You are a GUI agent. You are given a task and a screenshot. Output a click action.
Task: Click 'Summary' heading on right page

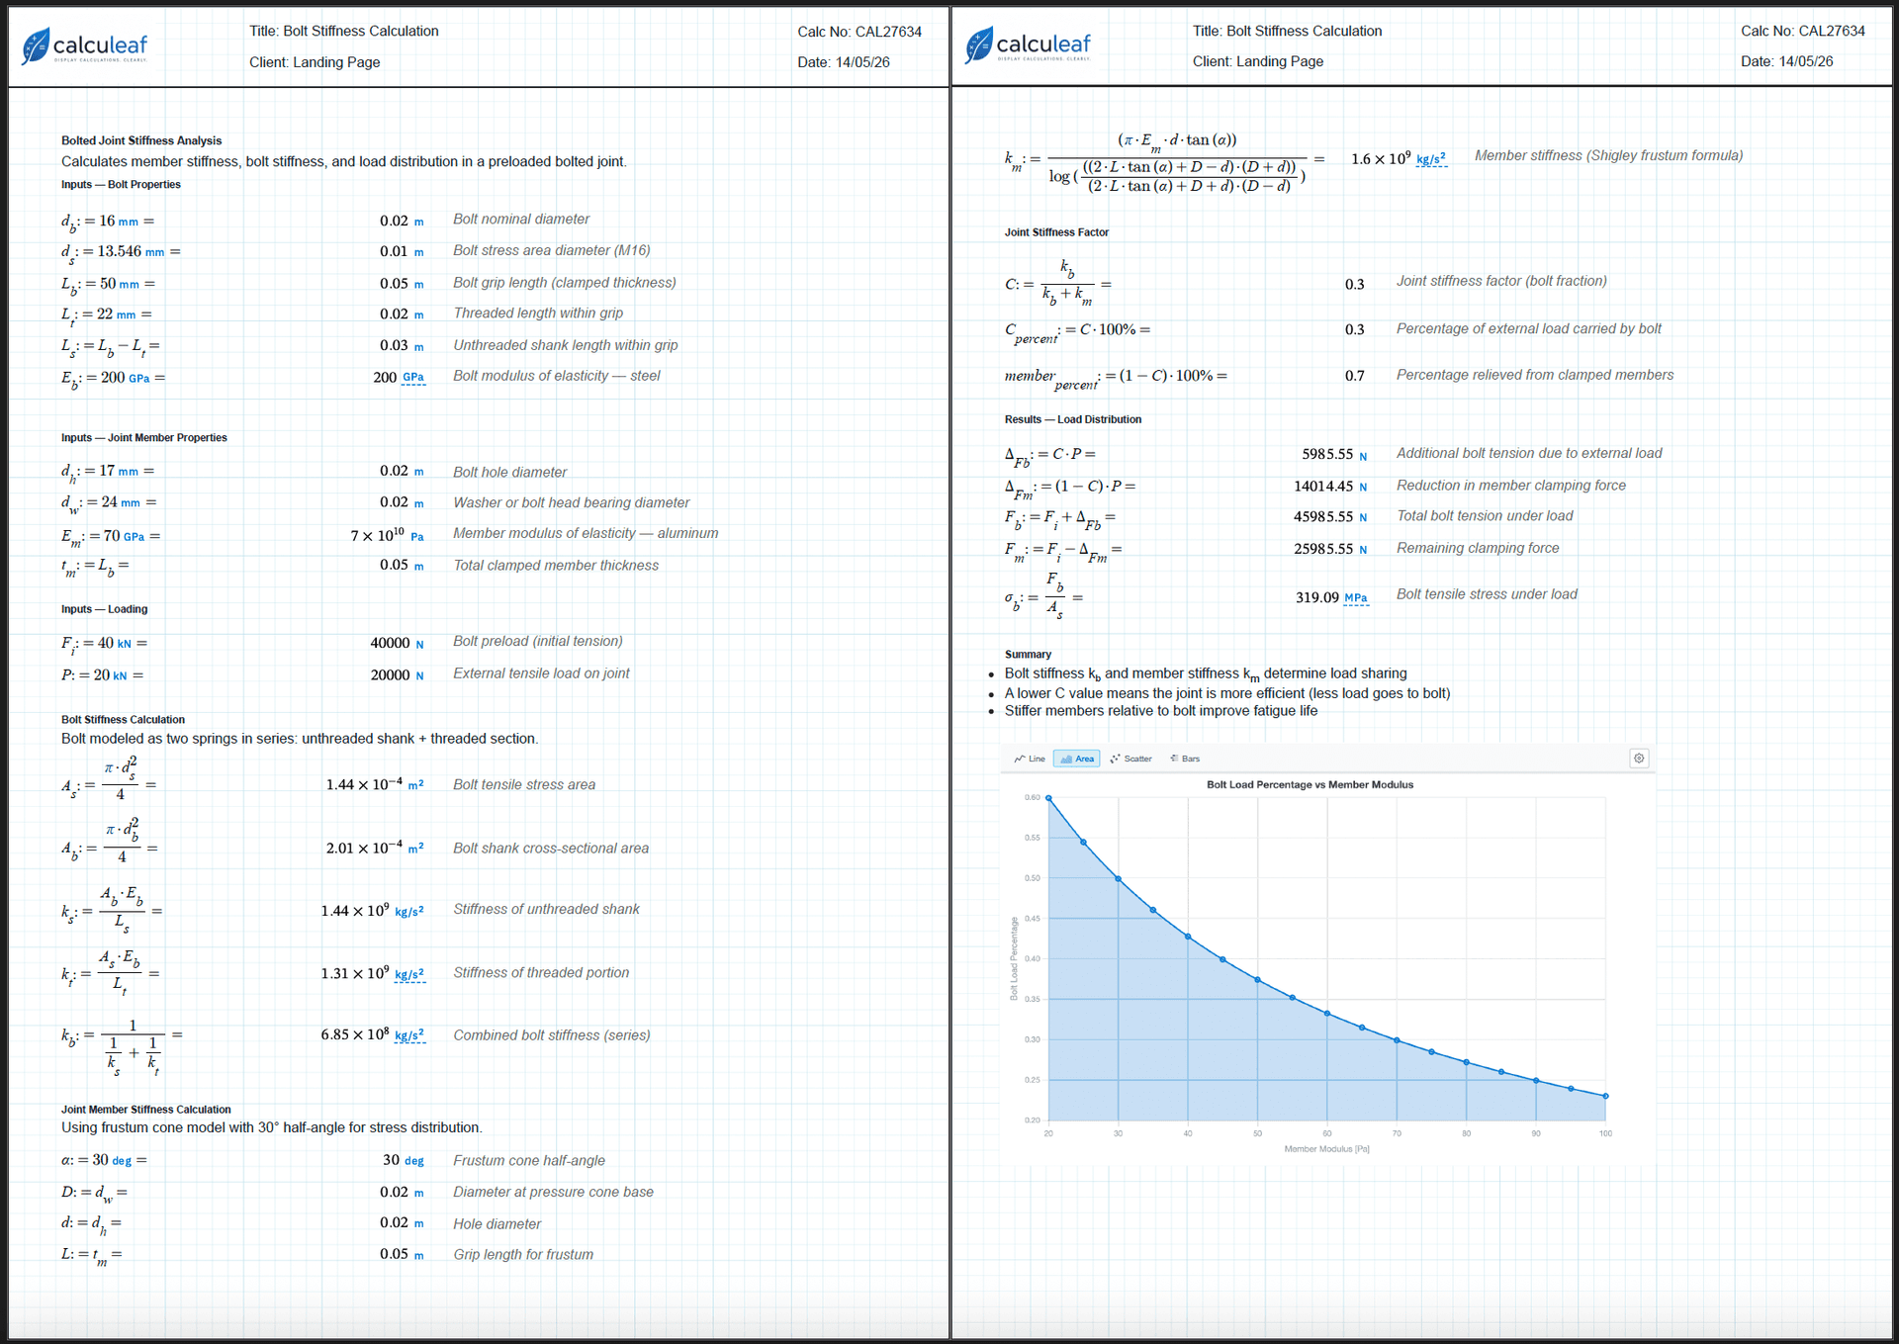click(x=1028, y=655)
